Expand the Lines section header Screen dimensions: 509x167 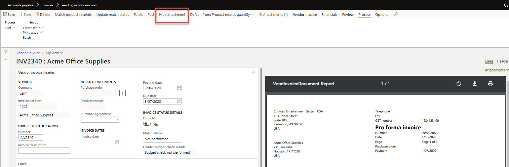click(137, 164)
